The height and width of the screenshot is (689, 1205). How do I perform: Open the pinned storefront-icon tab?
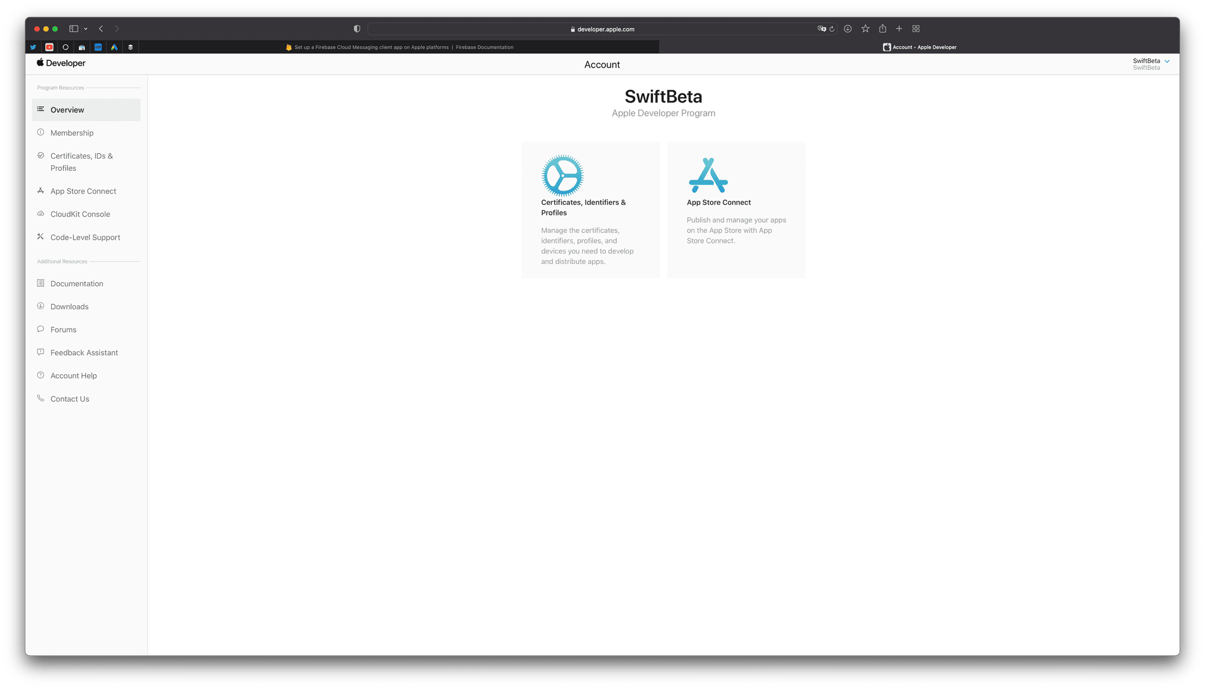click(82, 47)
